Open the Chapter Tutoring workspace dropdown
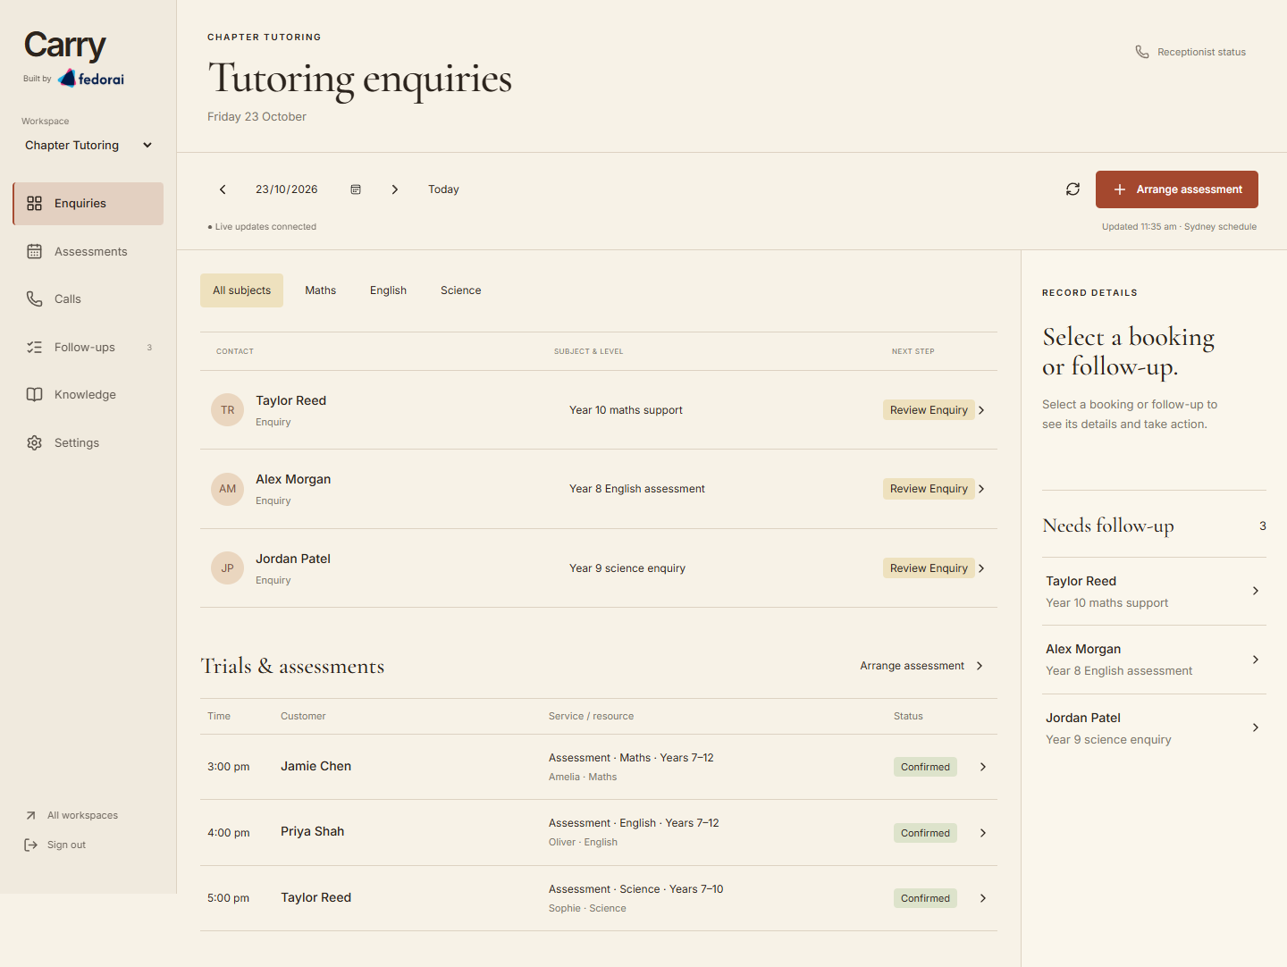Screen dimensions: 1287x967 tap(88, 146)
